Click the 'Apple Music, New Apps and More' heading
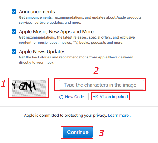Screen dimensions: 158x143 (56, 32)
